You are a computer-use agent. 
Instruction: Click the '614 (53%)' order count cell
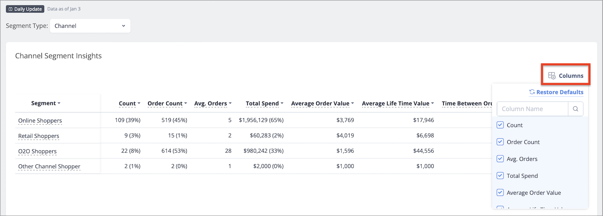tap(174, 151)
